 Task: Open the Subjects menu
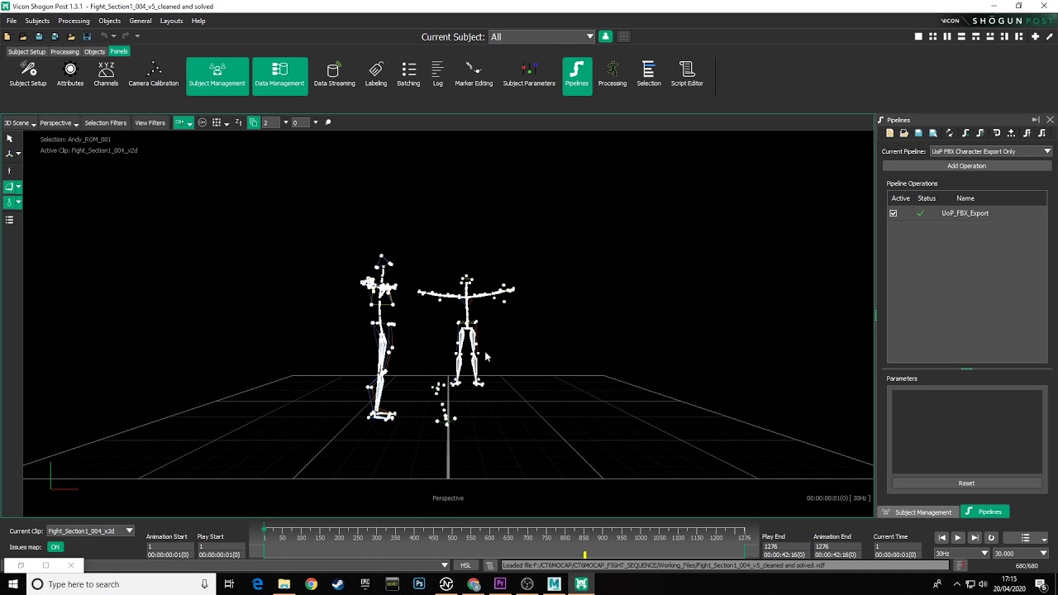[37, 21]
